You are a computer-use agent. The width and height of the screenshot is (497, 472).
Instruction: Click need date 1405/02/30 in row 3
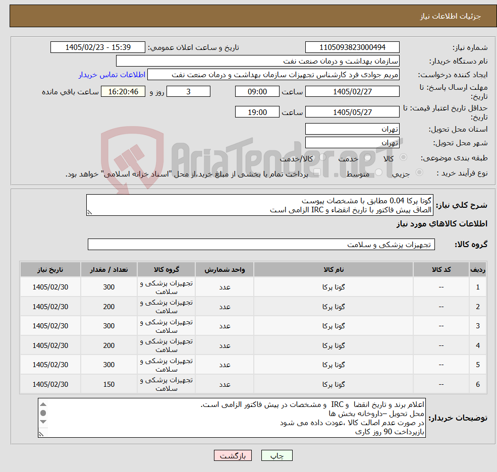(50, 326)
